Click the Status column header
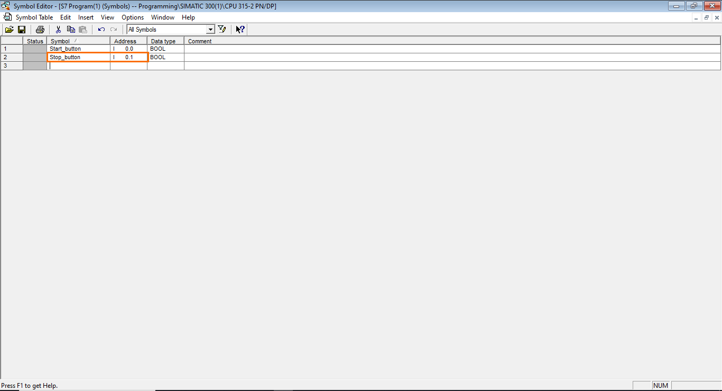 coord(35,41)
